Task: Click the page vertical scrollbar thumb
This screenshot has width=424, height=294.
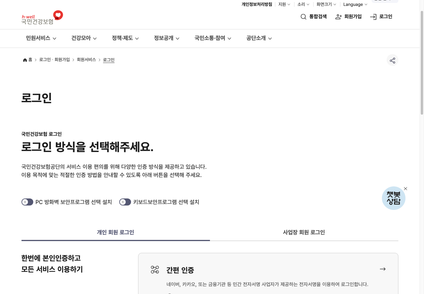Action: [x=422, y=62]
